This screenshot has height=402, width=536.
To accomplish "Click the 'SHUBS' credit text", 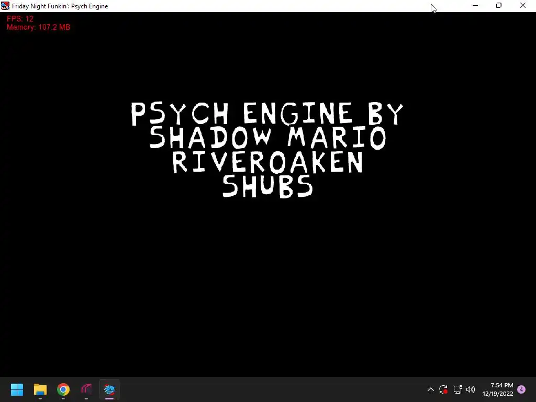I will coord(267,186).
